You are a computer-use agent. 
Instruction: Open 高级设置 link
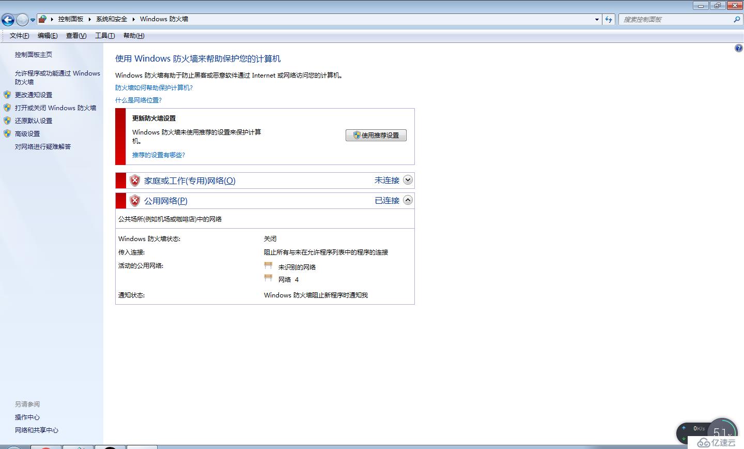(27, 134)
